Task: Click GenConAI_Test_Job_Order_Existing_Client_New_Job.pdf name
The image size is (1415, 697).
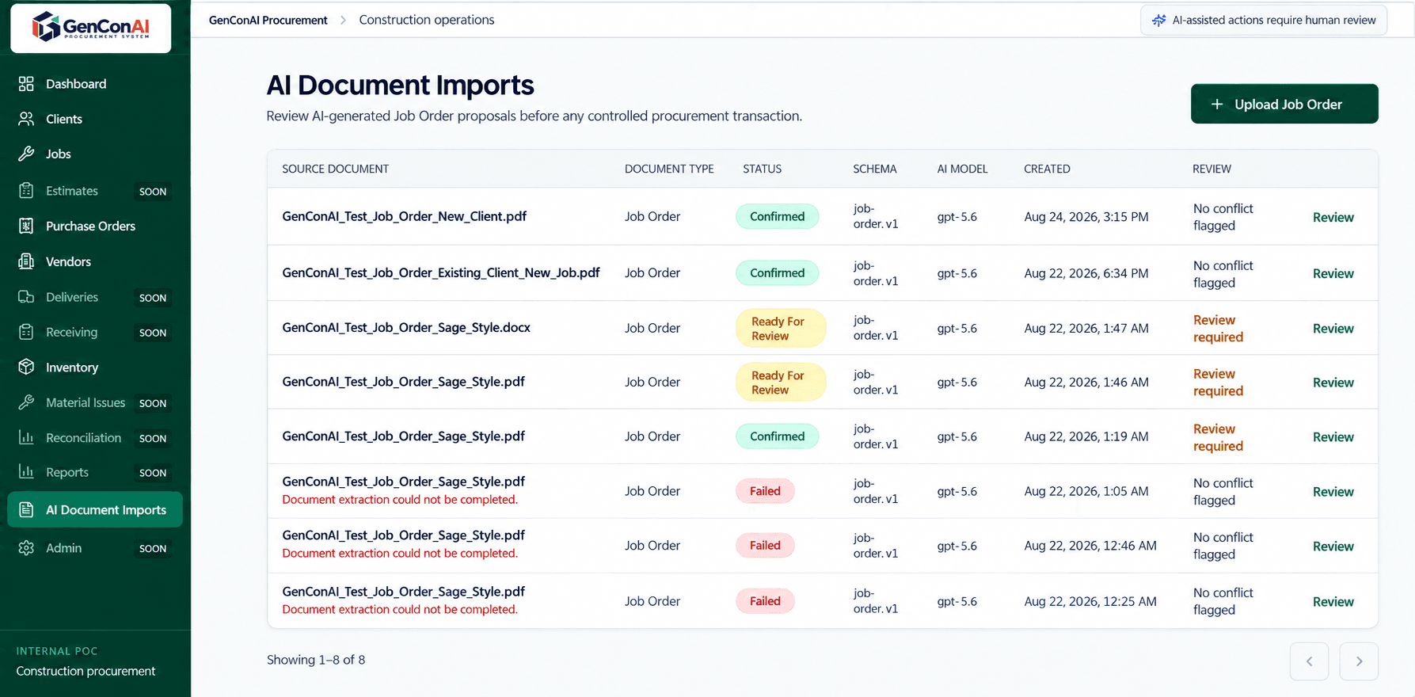Action: pos(440,272)
